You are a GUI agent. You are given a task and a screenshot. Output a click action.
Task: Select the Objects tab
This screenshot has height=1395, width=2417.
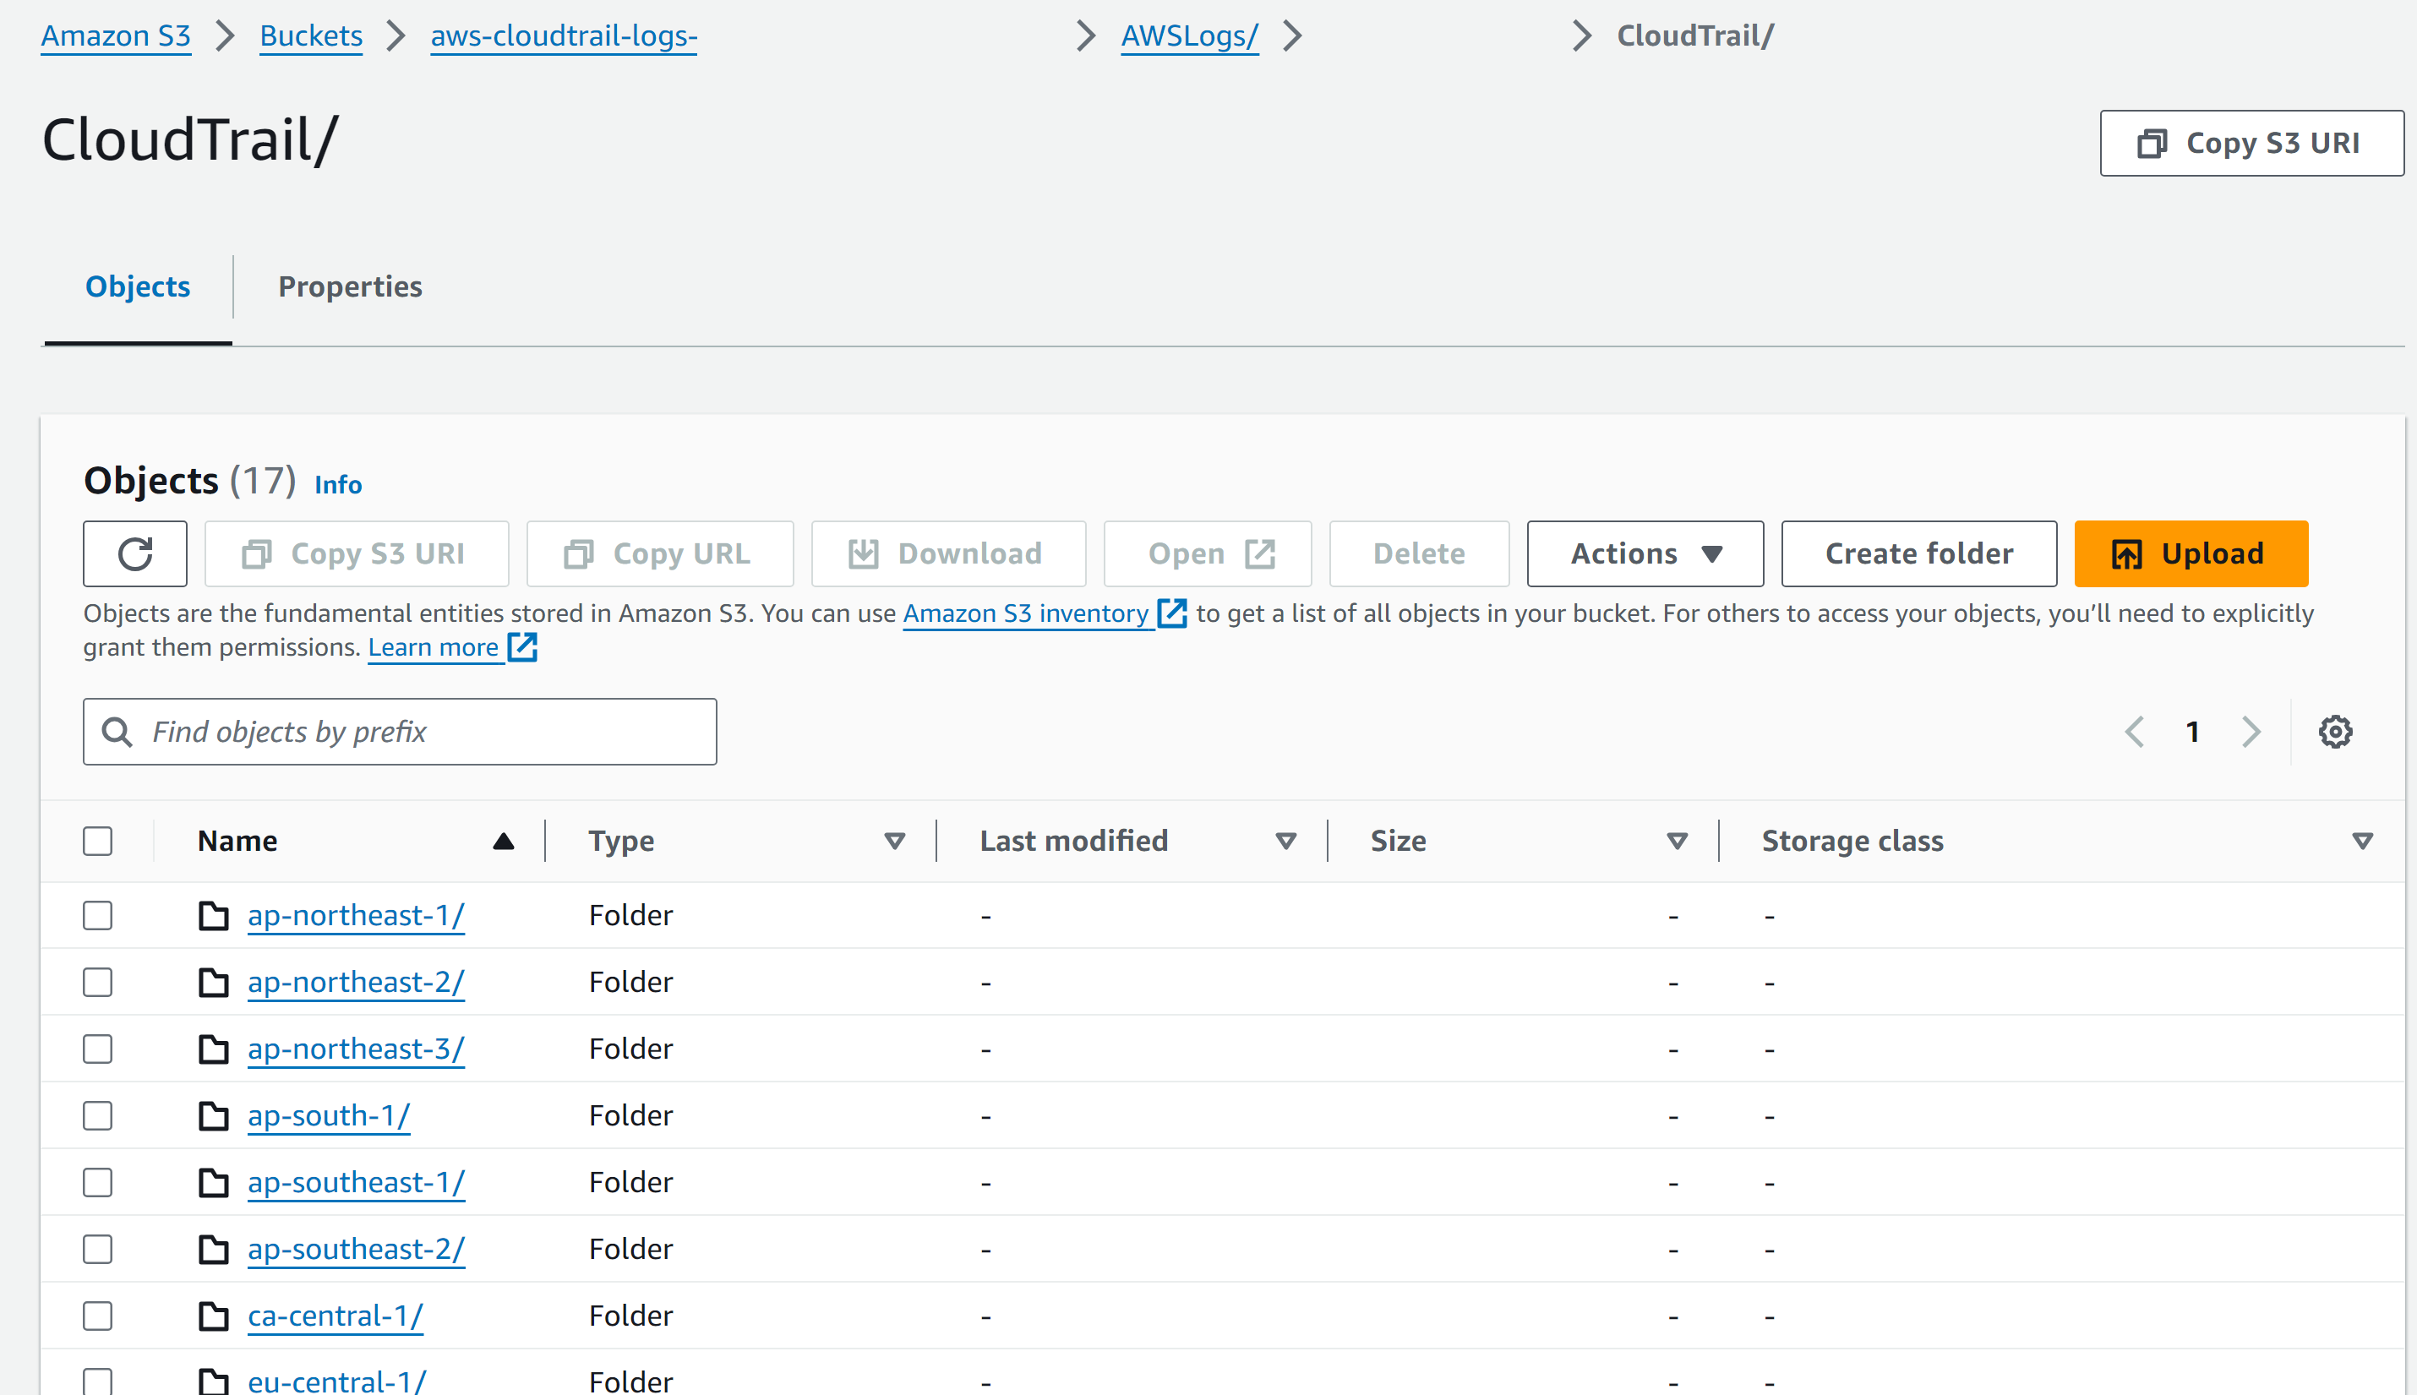tap(138, 286)
